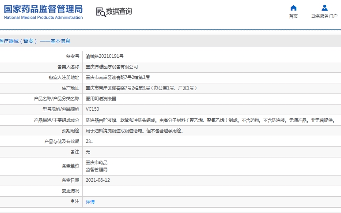
Task: Click the 产品描述/主要组成成分 label
Action: [x=57, y=120]
